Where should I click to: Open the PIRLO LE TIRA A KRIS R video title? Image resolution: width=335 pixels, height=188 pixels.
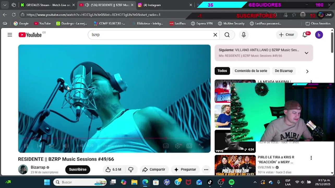tap(276, 160)
